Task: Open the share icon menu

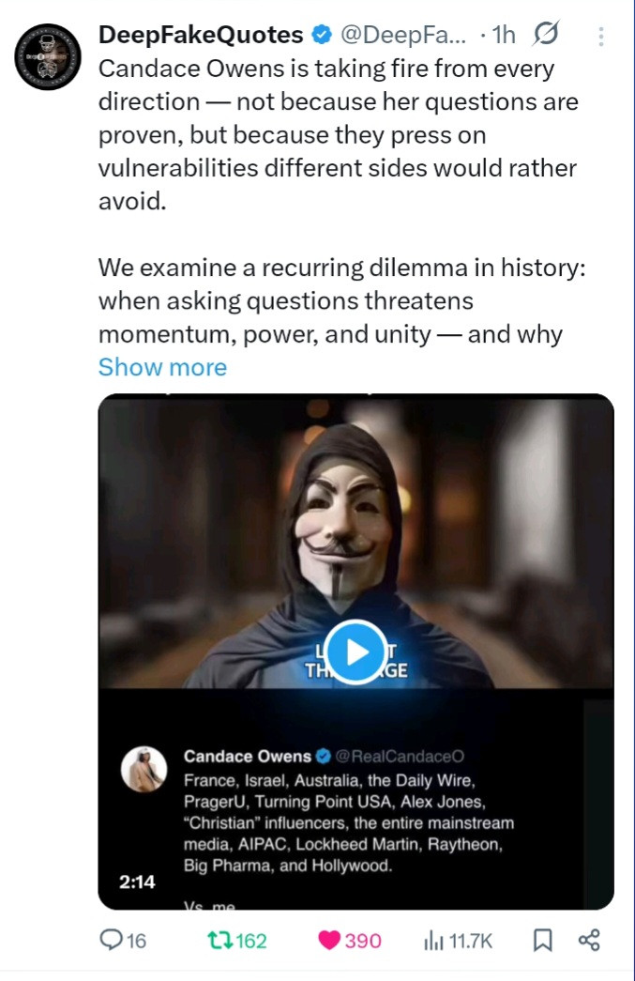Action: tap(589, 941)
